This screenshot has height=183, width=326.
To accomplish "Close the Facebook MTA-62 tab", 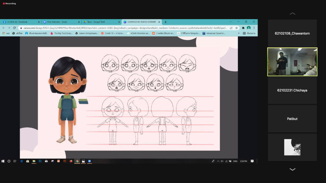I will [39, 22].
